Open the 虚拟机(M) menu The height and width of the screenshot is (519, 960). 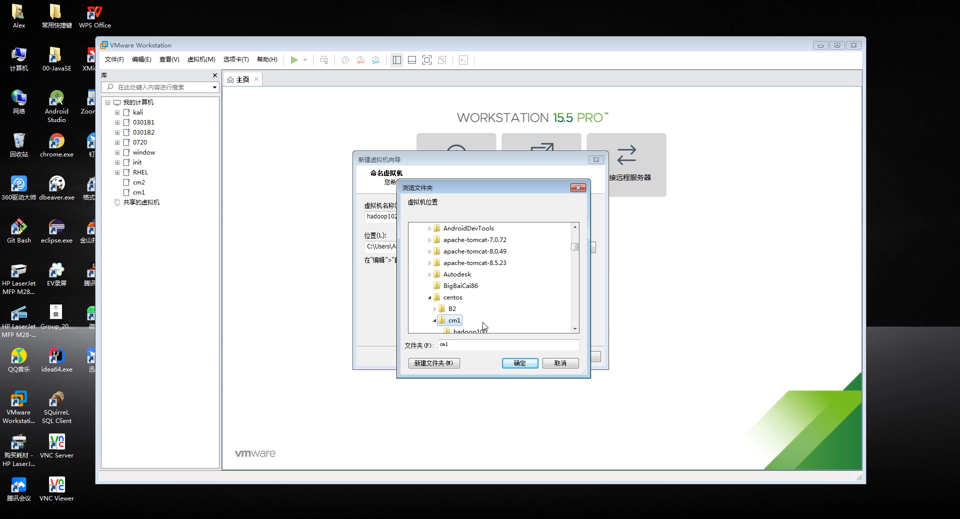pos(201,59)
